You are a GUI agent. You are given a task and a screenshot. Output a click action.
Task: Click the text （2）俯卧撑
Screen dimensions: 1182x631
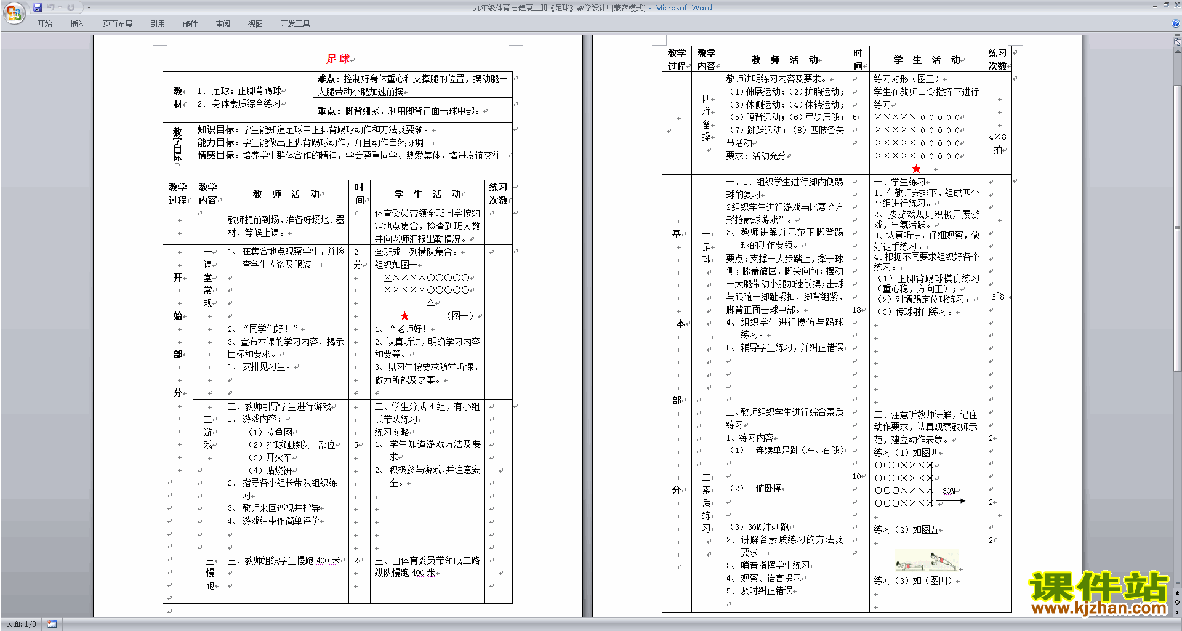point(755,488)
